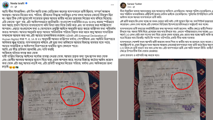The height and width of the screenshot is (120, 213).
Task: Click the purple stamp on Sarwar's form photo
Action: [188, 107]
